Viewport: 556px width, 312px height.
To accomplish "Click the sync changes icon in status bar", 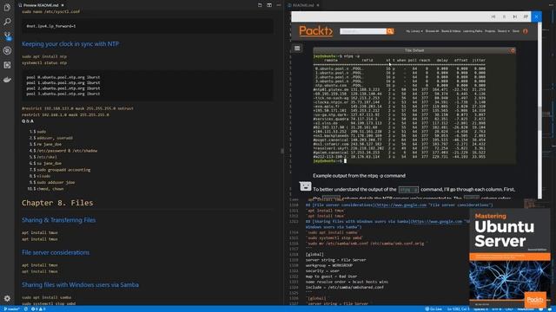I will click(25, 309).
